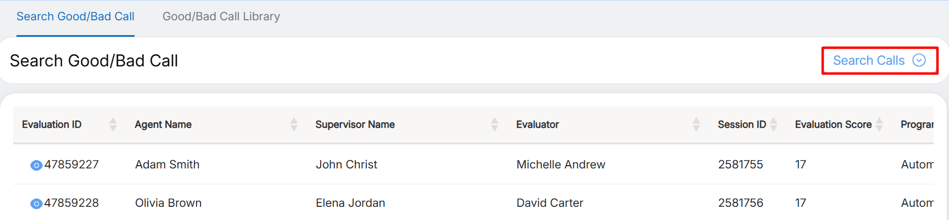This screenshot has width=949, height=220.
Task: Select the Adam Smith agent cell
Action: click(x=168, y=165)
